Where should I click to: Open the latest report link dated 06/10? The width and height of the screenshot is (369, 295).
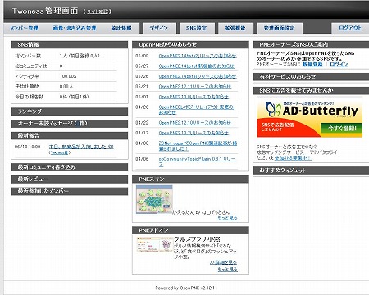click(81, 147)
